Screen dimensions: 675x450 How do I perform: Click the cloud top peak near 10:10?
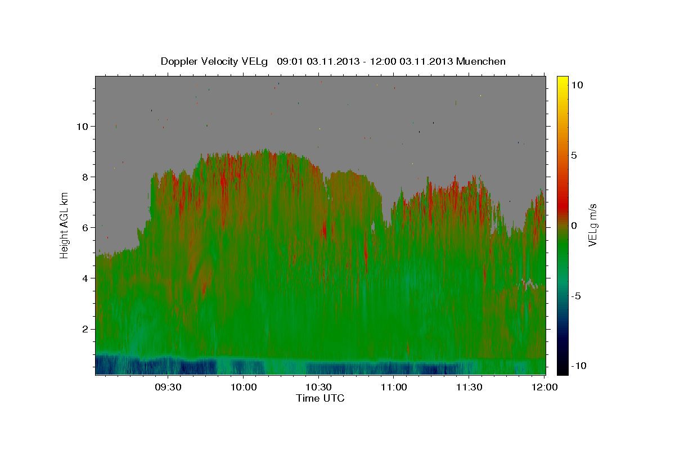pos(264,151)
